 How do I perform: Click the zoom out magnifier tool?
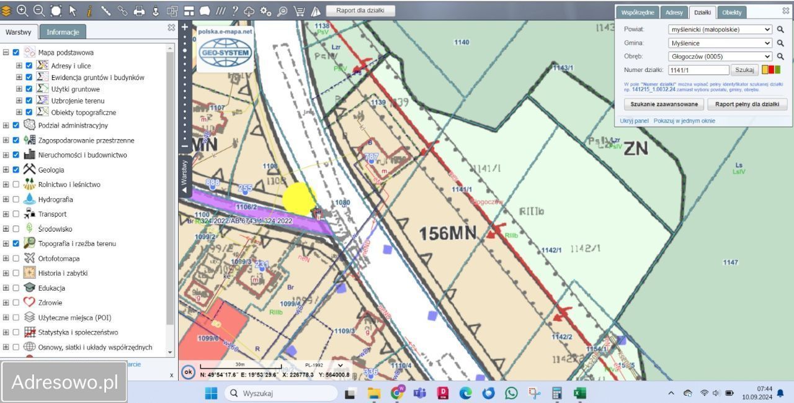coord(39,11)
